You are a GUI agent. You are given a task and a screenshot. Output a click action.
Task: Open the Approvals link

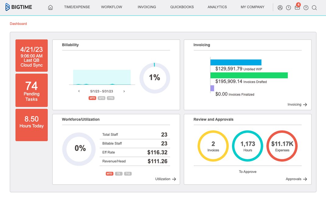coord(293,179)
